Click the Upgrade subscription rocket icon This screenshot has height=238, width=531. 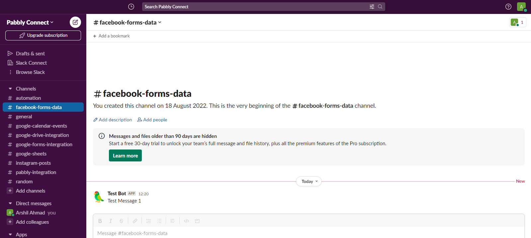point(22,35)
